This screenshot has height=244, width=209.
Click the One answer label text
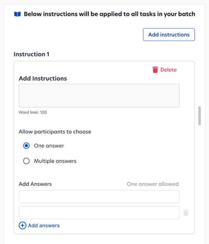click(x=49, y=146)
